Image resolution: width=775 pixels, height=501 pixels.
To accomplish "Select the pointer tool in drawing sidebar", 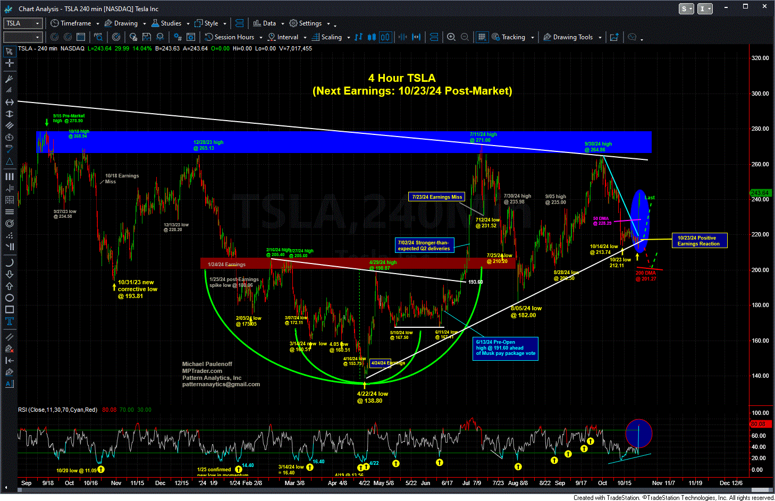I will click(9, 52).
